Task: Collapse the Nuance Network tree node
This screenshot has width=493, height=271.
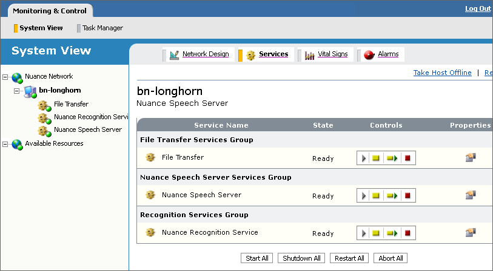Action: click(x=5, y=77)
